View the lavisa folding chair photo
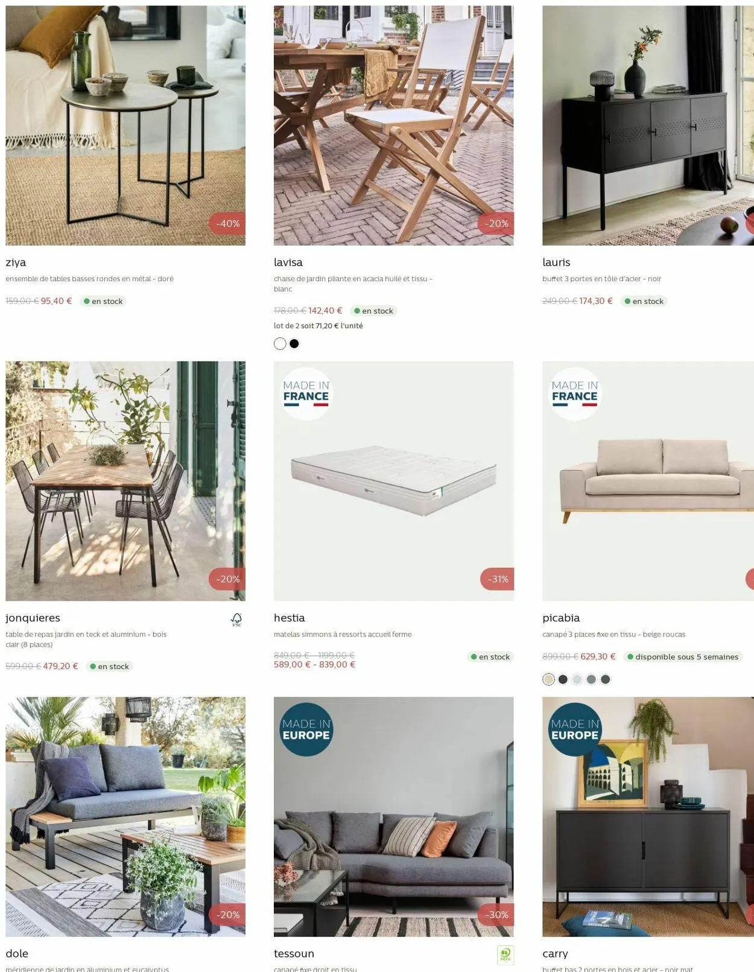This screenshot has height=972, width=754. (x=394, y=125)
